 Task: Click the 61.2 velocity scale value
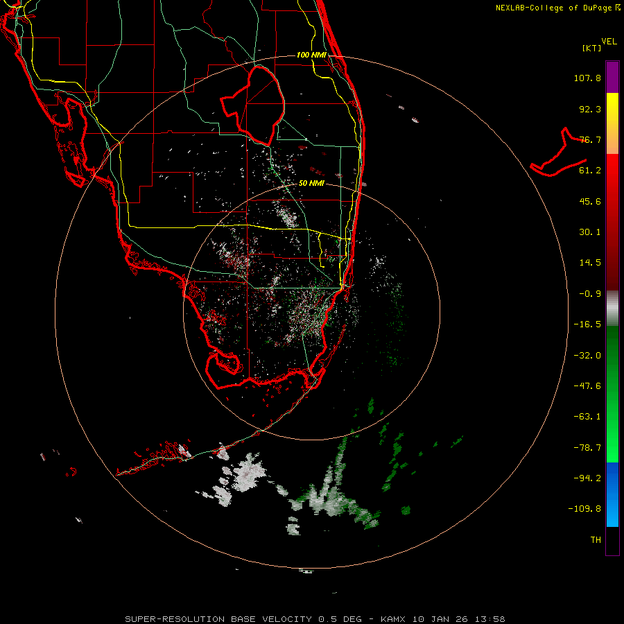click(590, 171)
